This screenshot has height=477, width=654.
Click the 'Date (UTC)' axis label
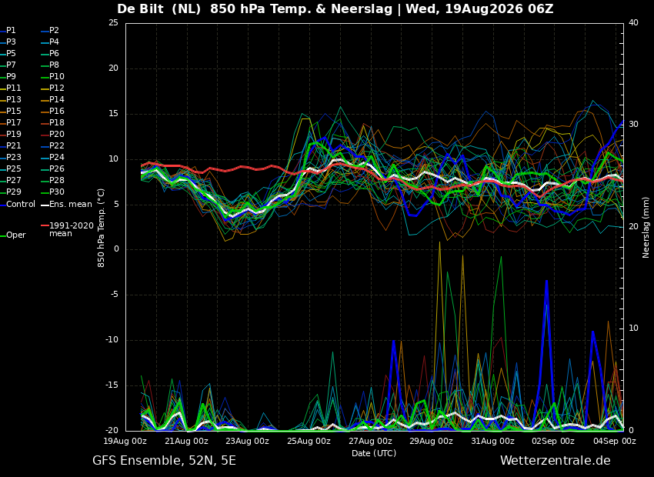[x=374, y=453]
